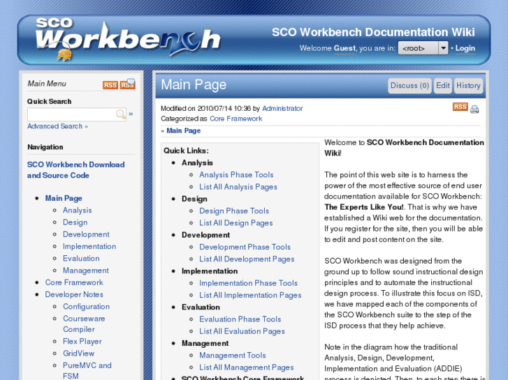Open Evaluation Phase Tools link
The height and width of the screenshot is (380, 508).
(x=240, y=319)
